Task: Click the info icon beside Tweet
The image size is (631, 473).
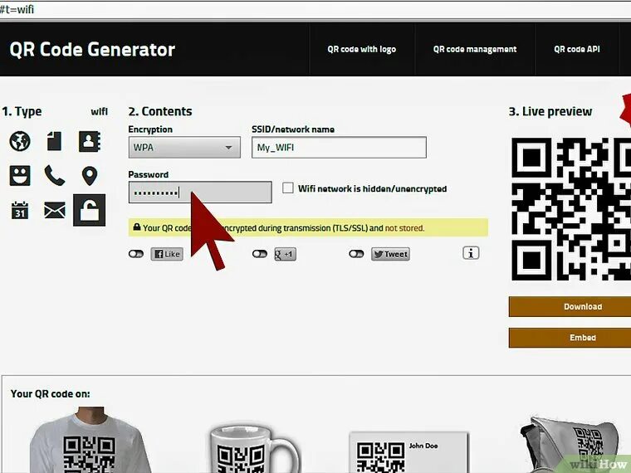Action: pyautogui.click(x=471, y=253)
